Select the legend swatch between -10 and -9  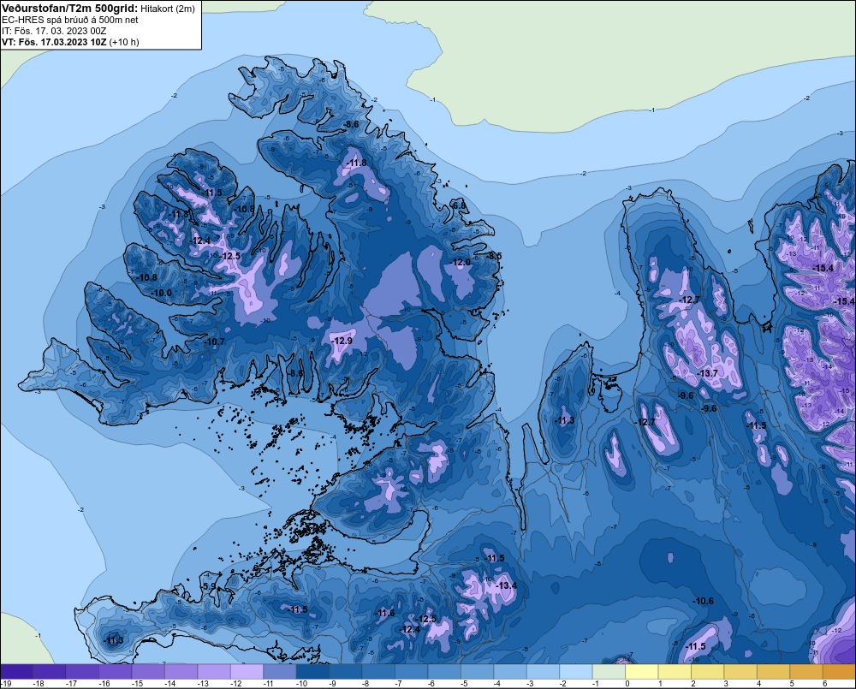click(312, 672)
